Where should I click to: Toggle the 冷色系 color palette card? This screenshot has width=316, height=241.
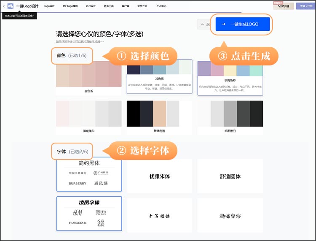click(x=159, y=76)
